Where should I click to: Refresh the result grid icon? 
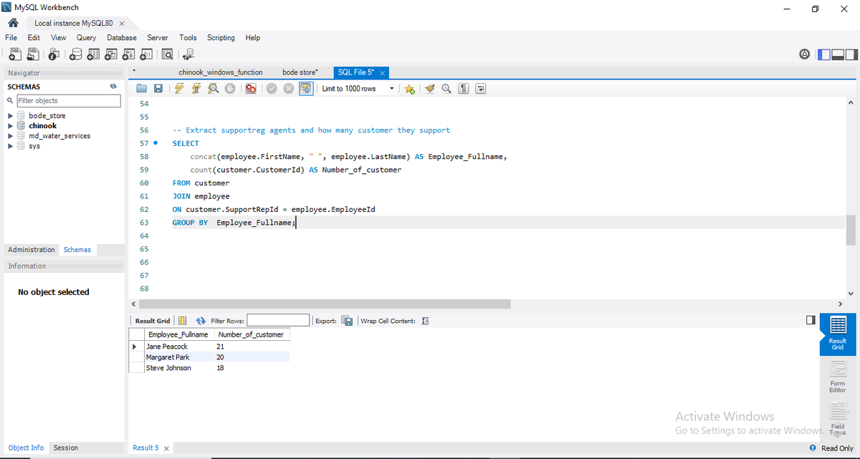tap(201, 321)
